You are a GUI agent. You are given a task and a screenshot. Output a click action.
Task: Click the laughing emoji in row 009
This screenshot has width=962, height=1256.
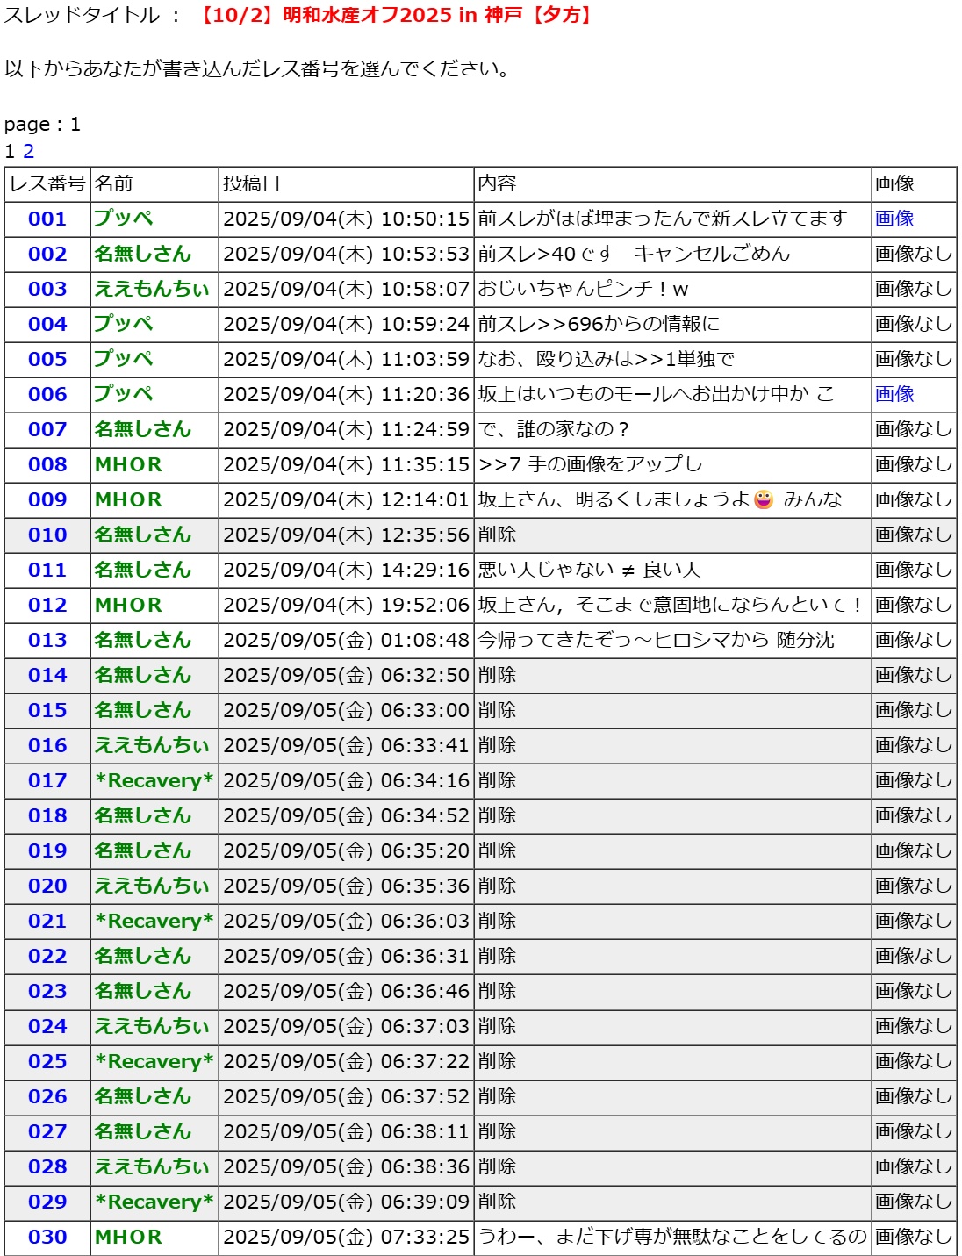click(764, 500)
